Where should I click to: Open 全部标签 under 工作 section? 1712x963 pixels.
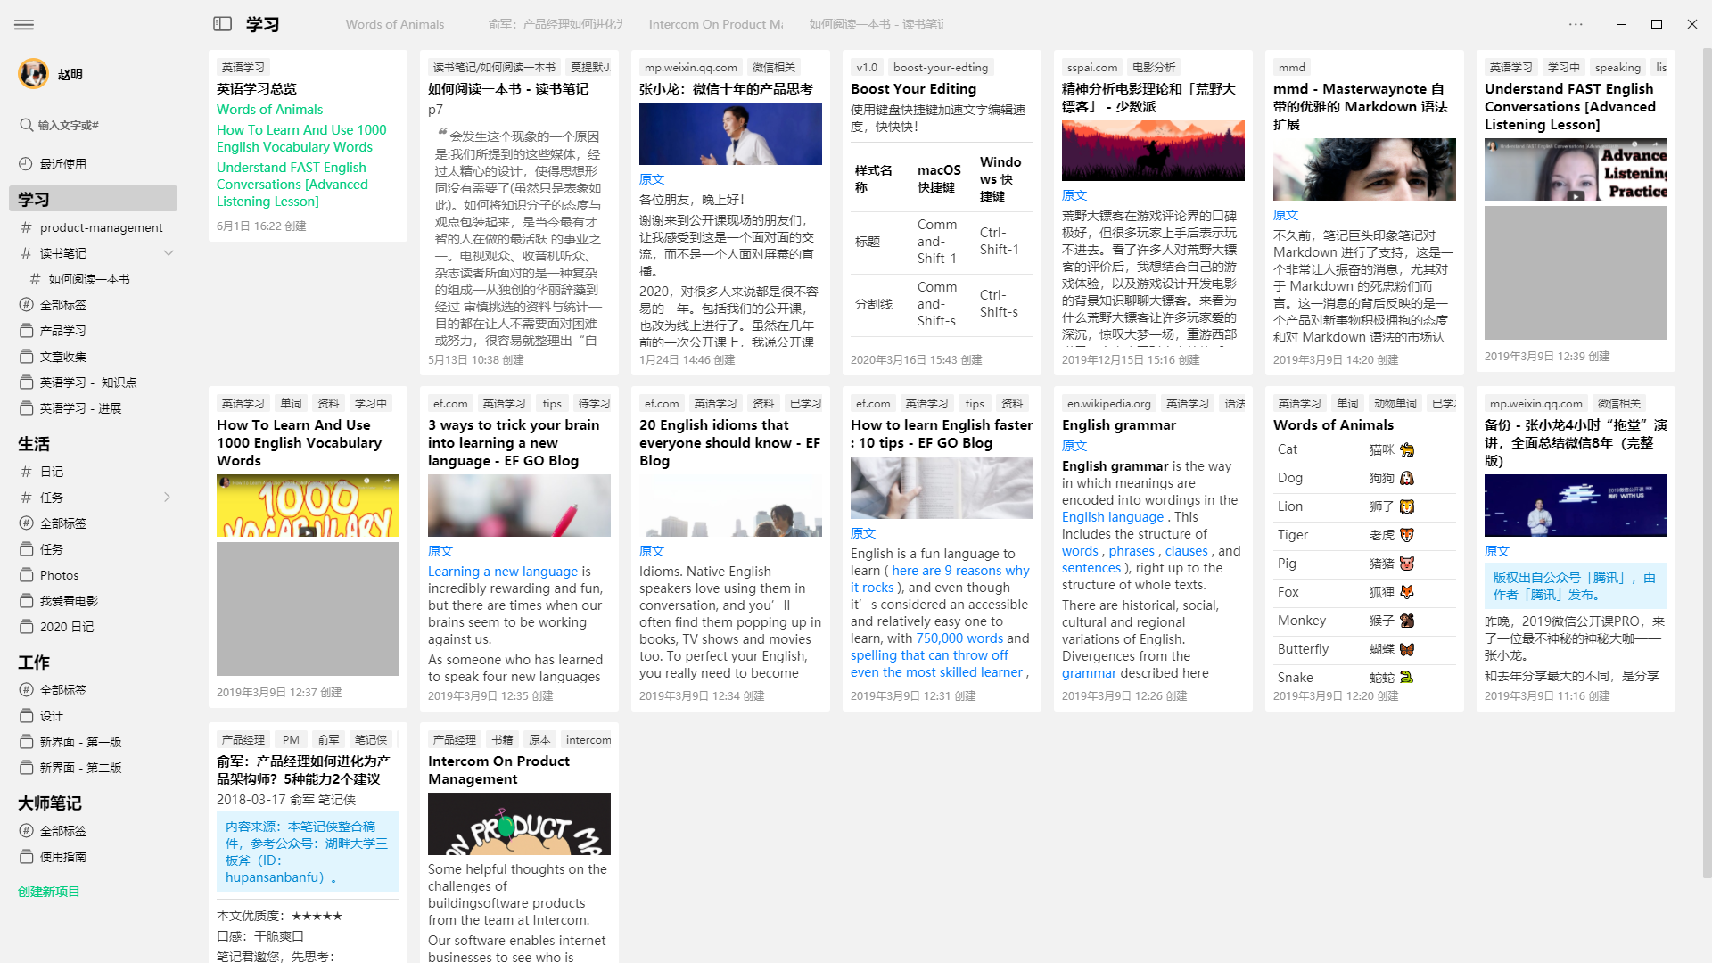(62, 690)
